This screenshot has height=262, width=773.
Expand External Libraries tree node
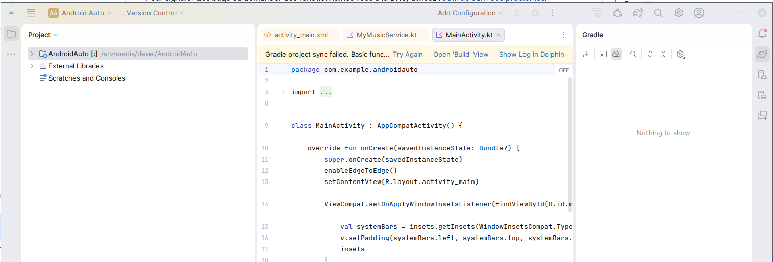point(32,66)
